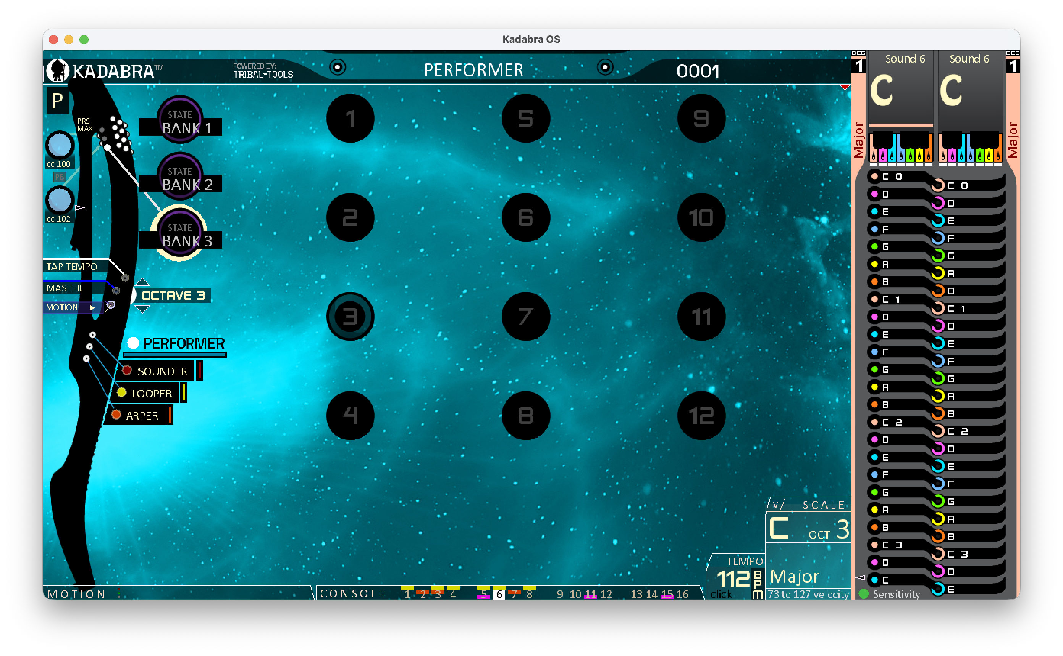Increase octave with up arrow
The image size is (1063, 656).
142,282
